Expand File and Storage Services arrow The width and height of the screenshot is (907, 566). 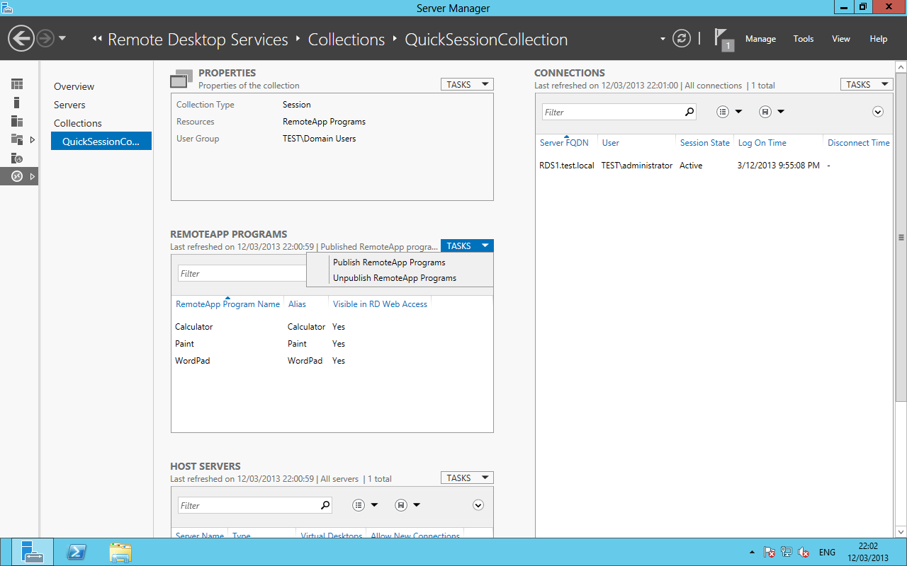[33, 139]
